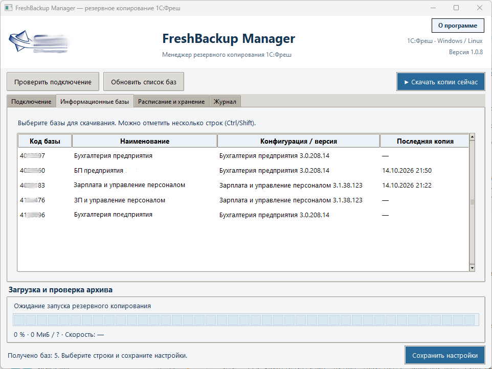This screenshot has width=492, height=369.
Task: Click the backup download progress bar
Action: point(246,320)
